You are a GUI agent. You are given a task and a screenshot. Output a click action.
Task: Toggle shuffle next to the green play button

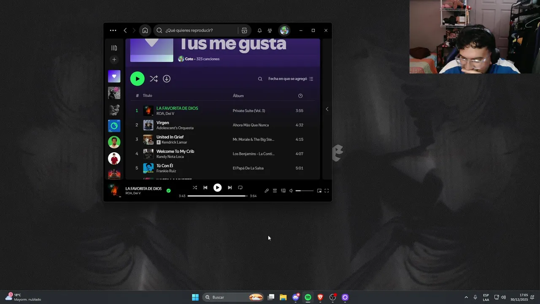(x=154, y=79)
